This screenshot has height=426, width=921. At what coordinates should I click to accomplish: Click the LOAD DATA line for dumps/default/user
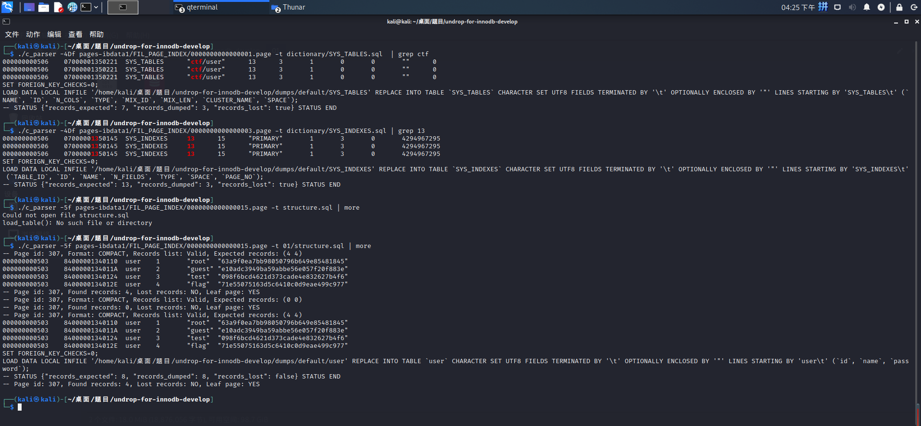pyautogui.click(x=456, y=361)
